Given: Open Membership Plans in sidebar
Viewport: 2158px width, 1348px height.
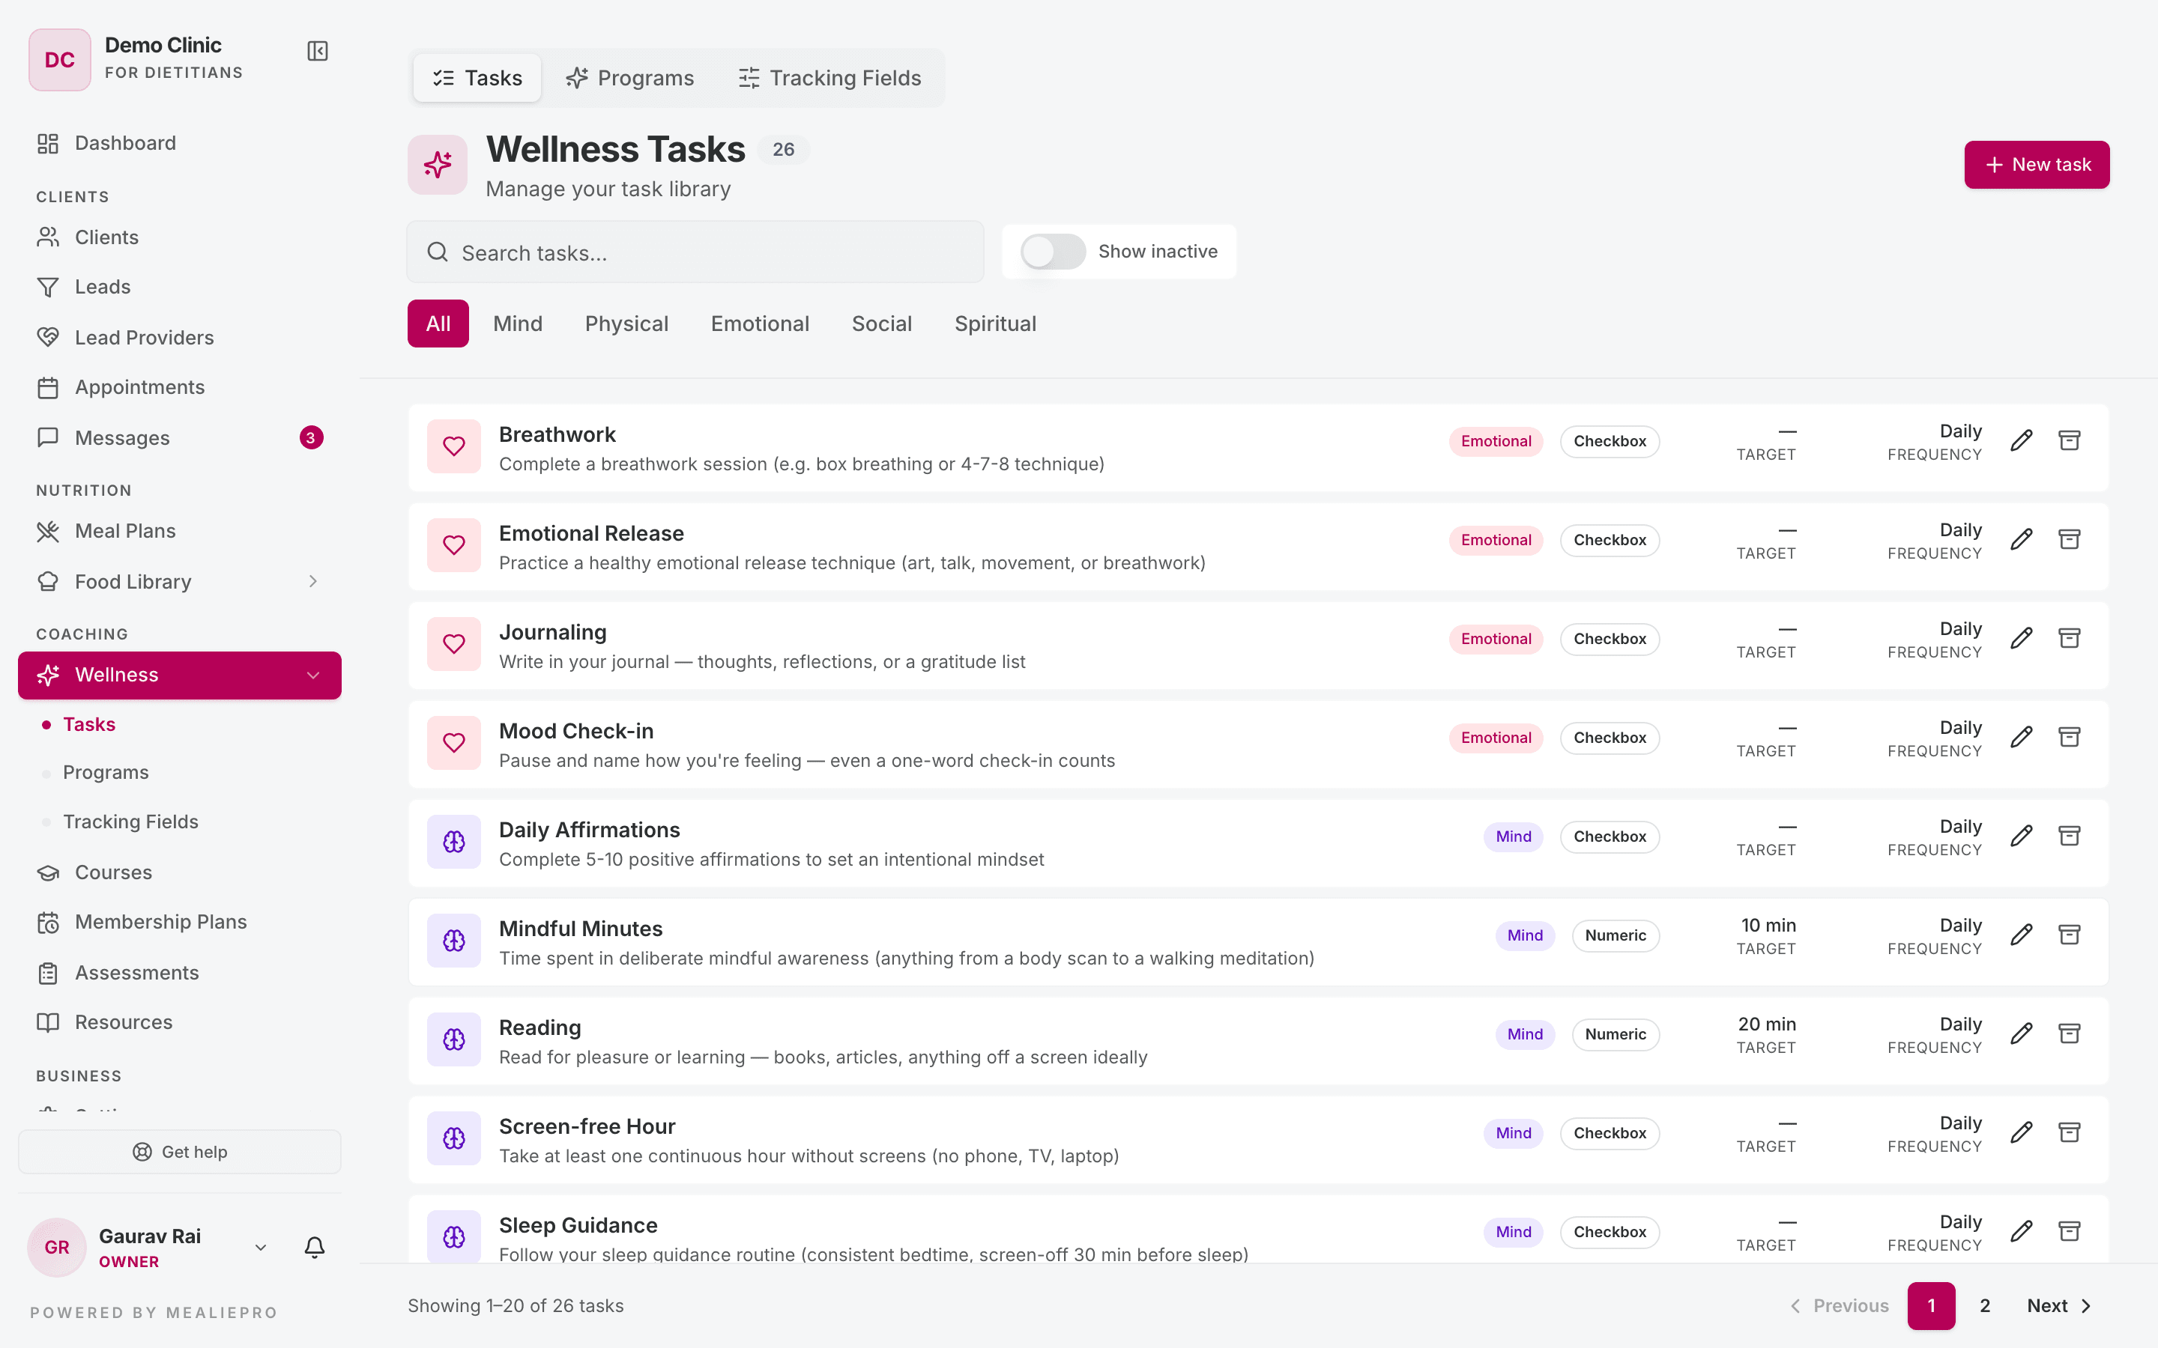Looking at the screenshot, I should 179,922.
